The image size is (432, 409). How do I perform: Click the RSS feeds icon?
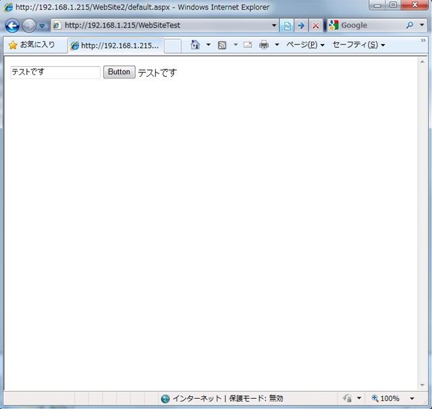tap(222, 45)
